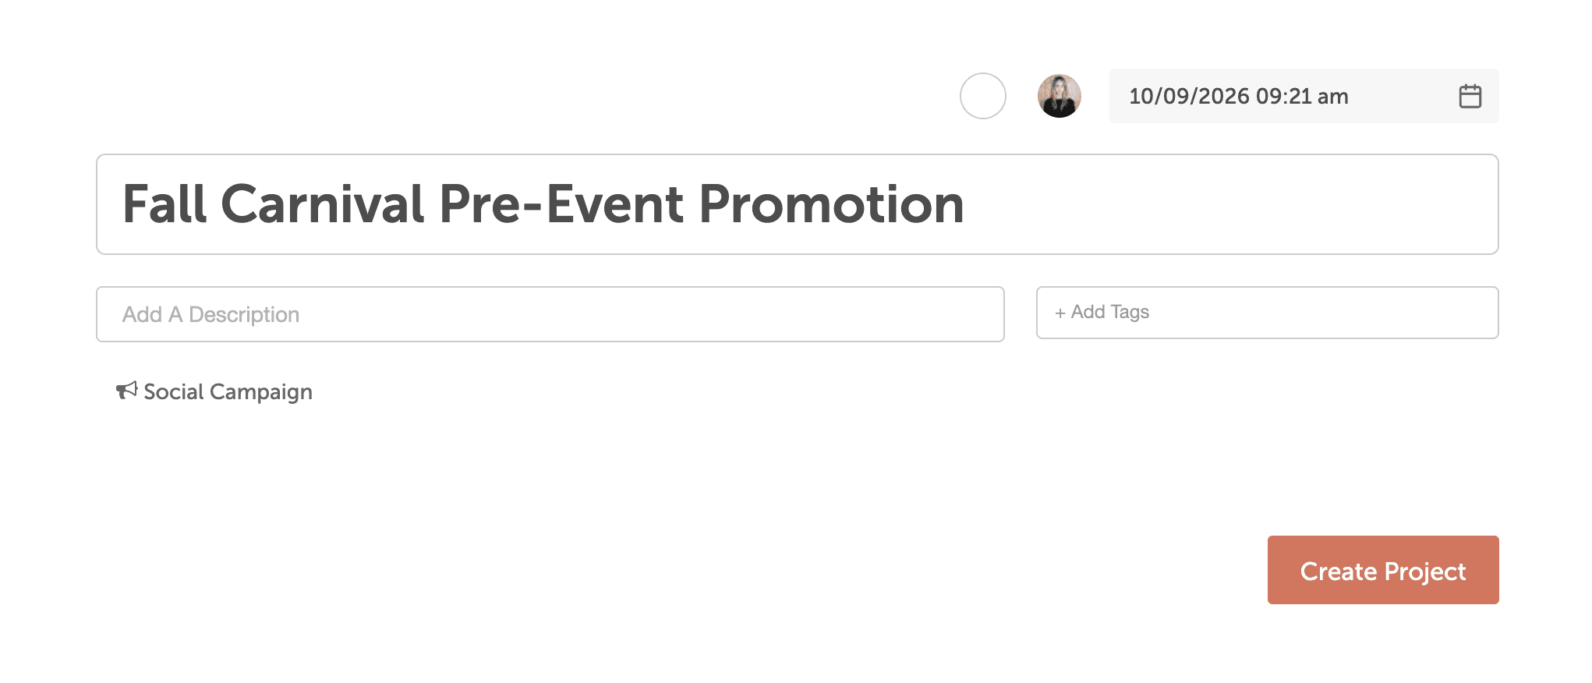Open the empty circle color label picker
This screenshot has height=683, width=1592.
(x=982, y=96)
